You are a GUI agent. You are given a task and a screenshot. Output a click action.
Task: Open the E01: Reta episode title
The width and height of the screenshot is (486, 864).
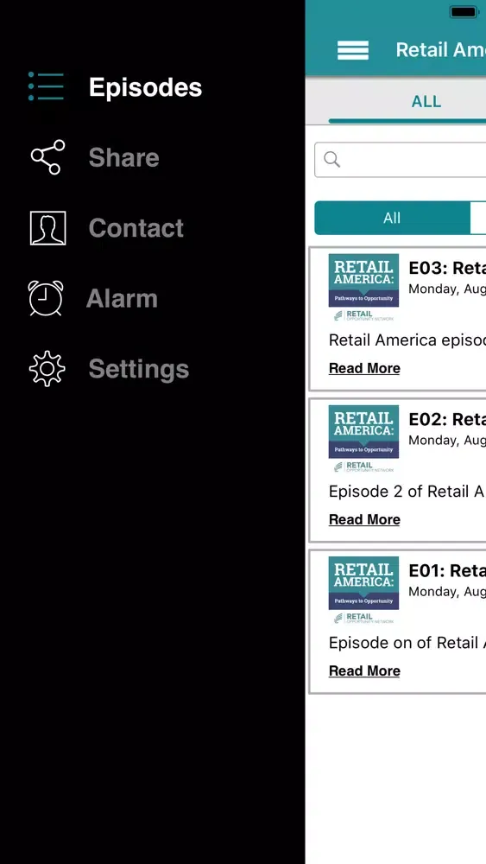click(447, 571)
